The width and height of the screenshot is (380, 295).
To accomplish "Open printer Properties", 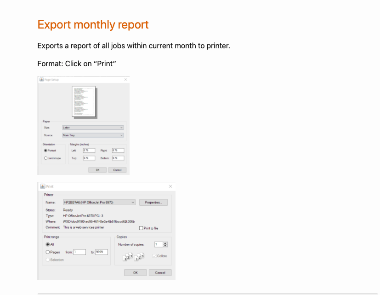I will (153, 202).
